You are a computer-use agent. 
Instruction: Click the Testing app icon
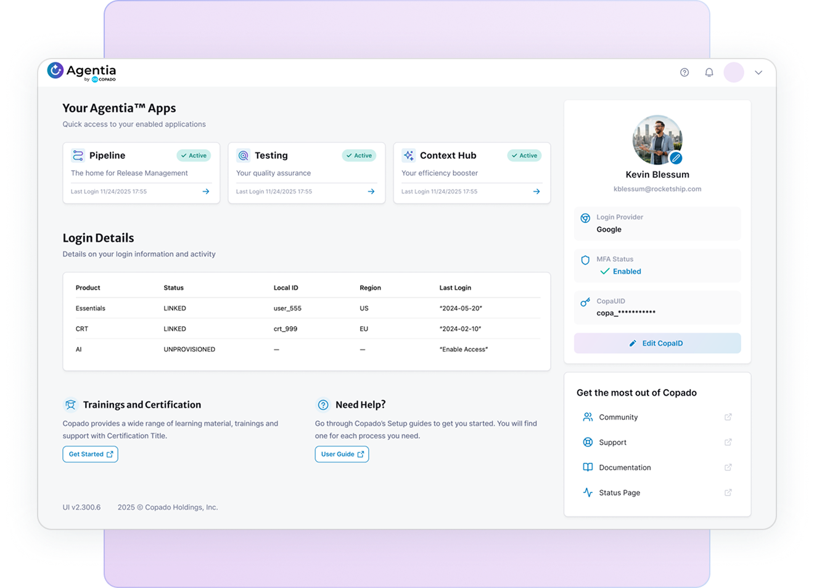243,155
